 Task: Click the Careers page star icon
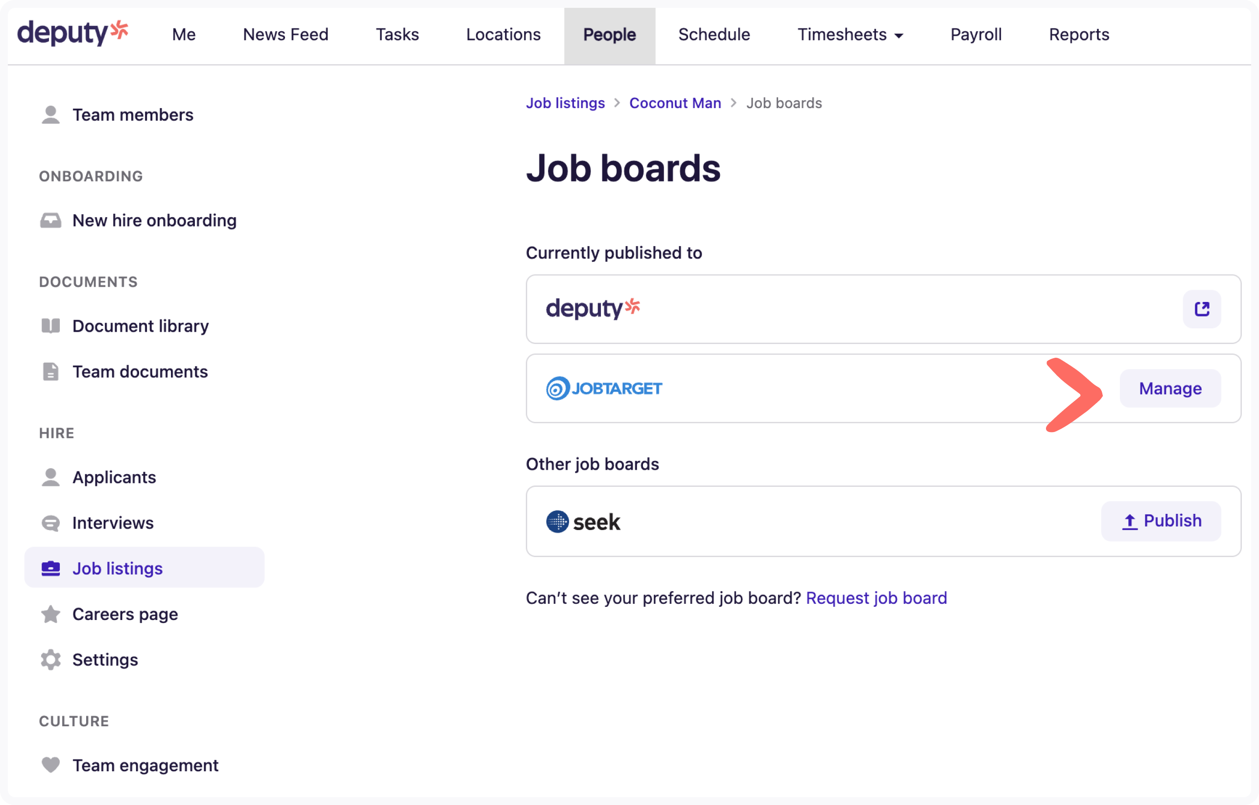pos(51,614)
